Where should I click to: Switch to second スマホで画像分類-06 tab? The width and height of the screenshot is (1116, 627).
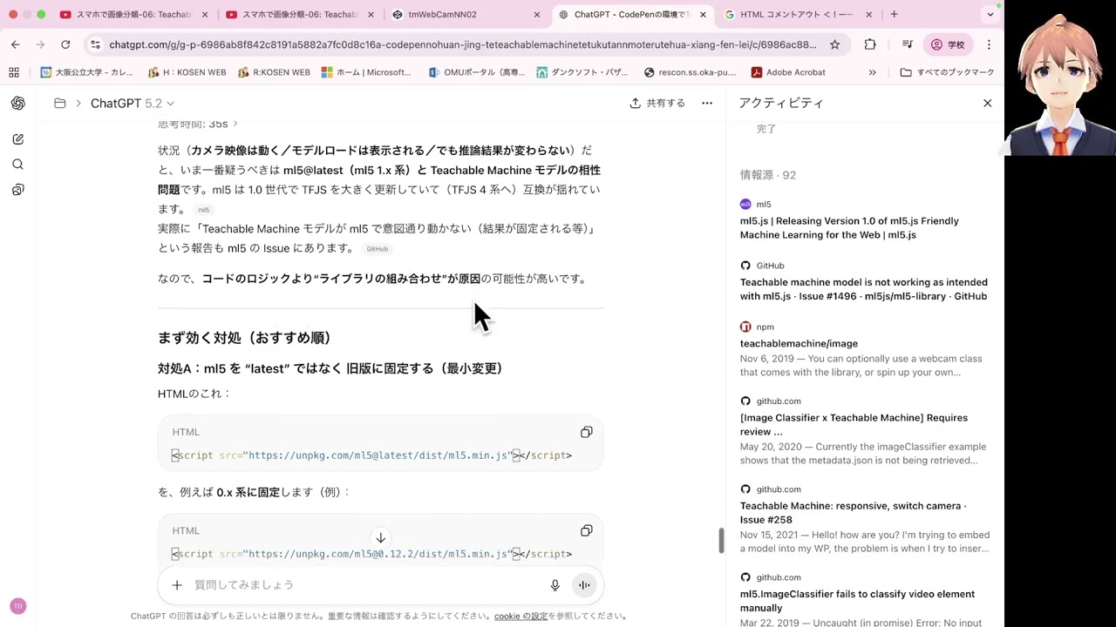298,15
